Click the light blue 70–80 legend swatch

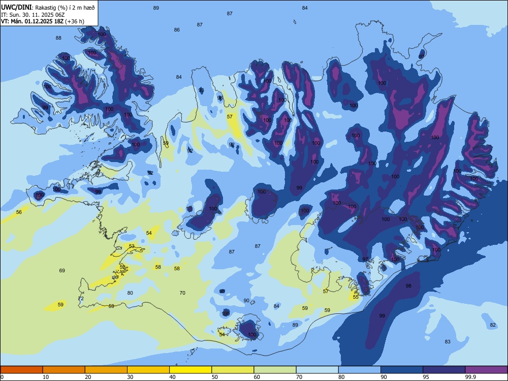317,370
